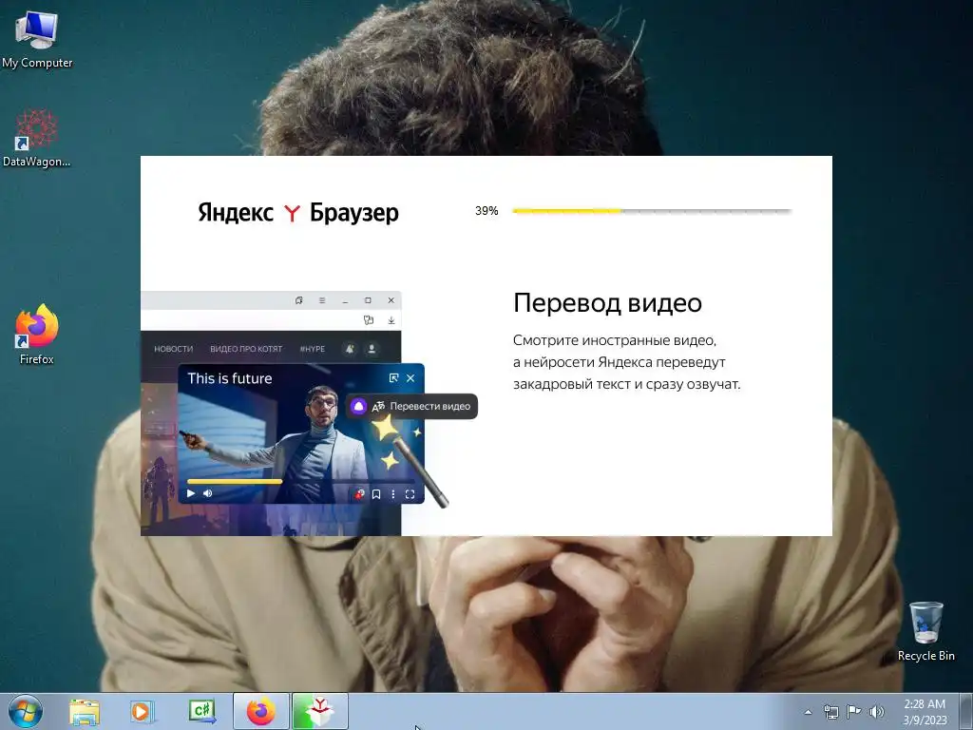Screen dimensions: 973x730
Task: Open the Action Center flag icon
Action: click(x=854, y=711)
